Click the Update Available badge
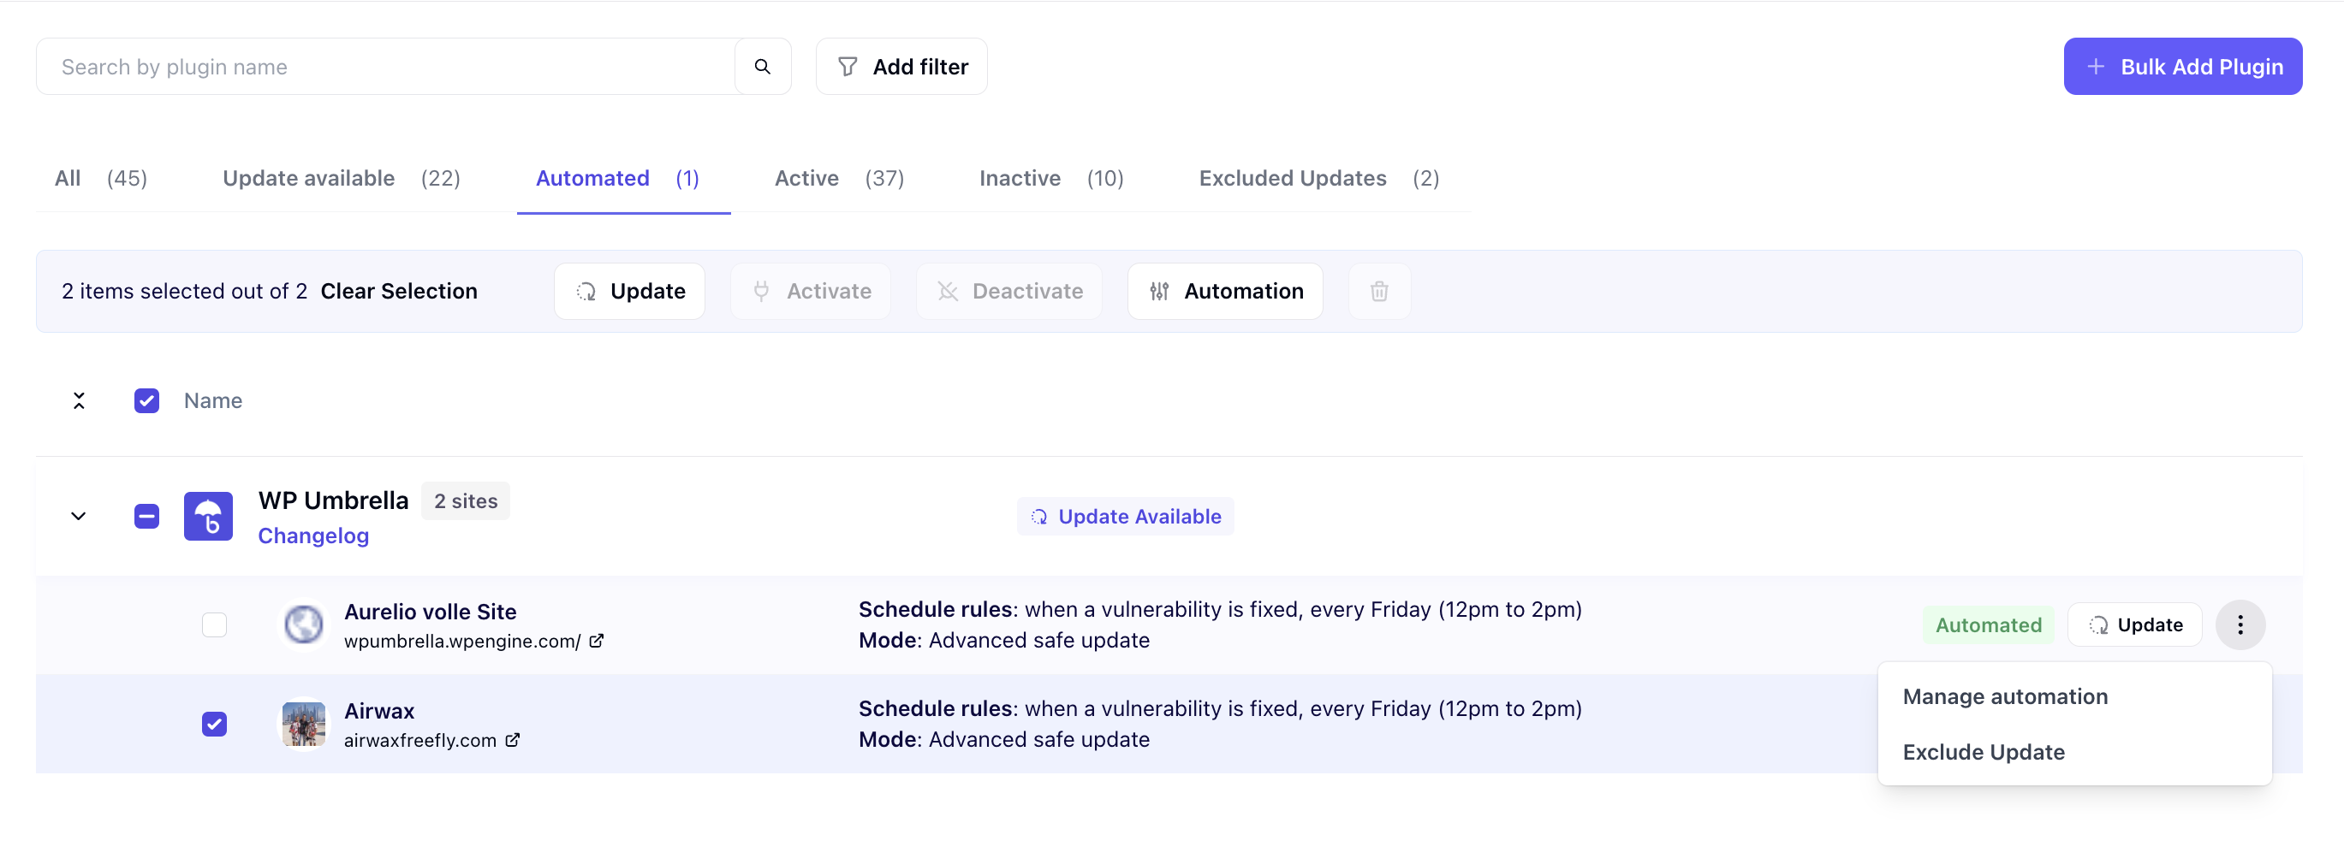The width and height of the screenshot is (2344, 864). (x=1125, y=517)
